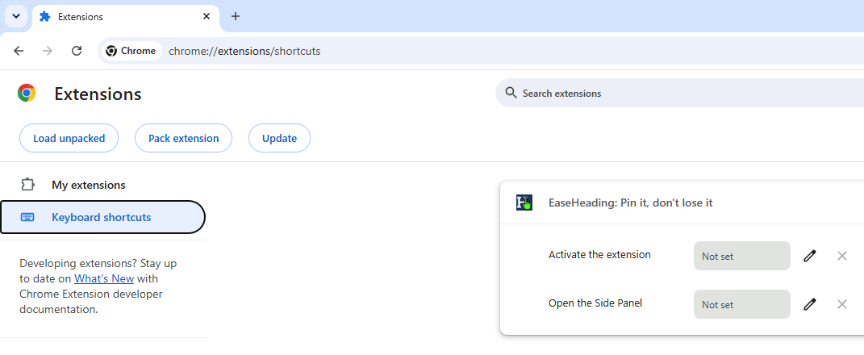
Task: Open the tab search dropdown arrow
Action: coord(16,16)
